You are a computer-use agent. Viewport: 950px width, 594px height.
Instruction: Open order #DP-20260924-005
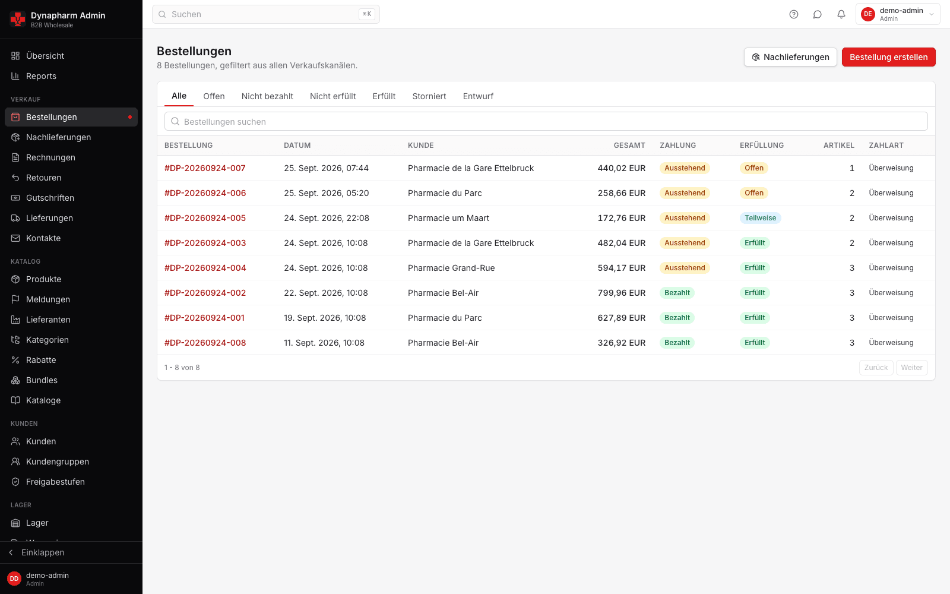coord(205,218)
